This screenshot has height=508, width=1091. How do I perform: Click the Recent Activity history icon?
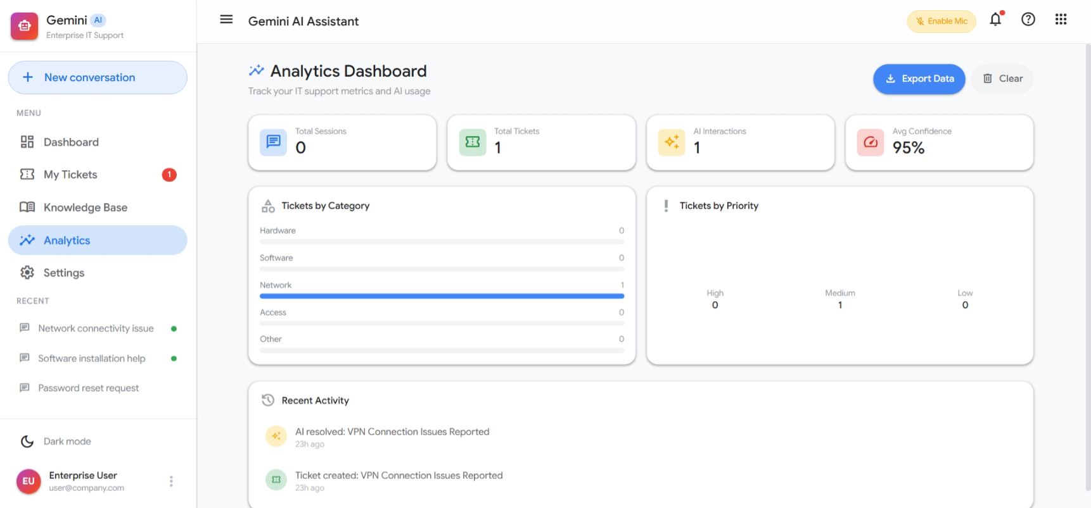[268, 400]
